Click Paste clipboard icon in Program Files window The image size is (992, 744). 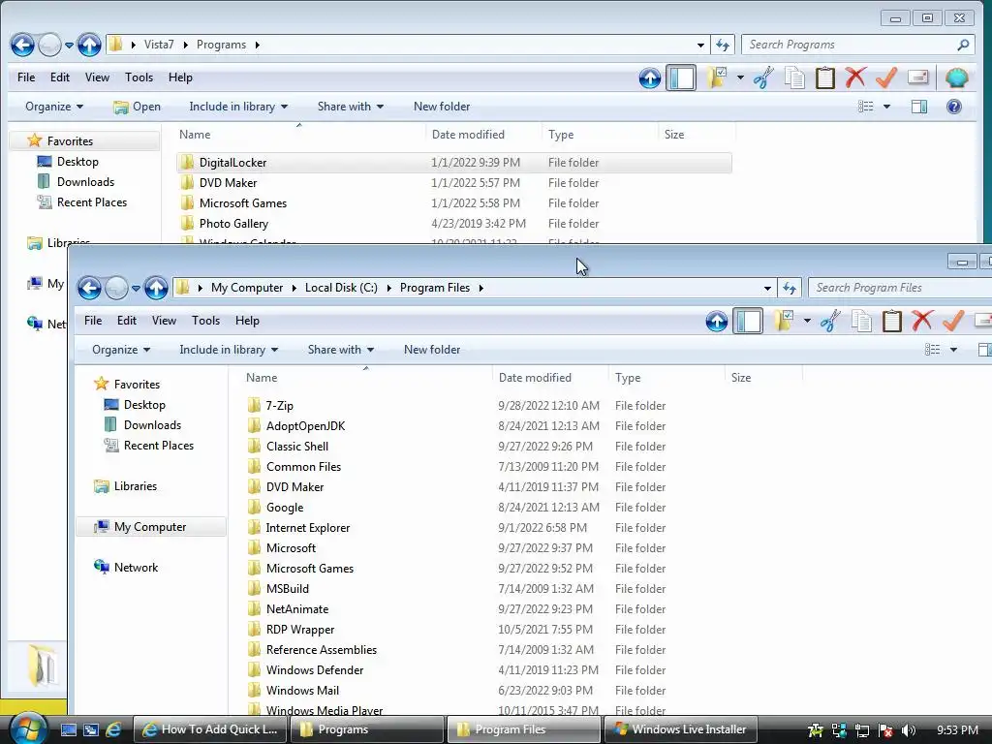coord(892,321)
